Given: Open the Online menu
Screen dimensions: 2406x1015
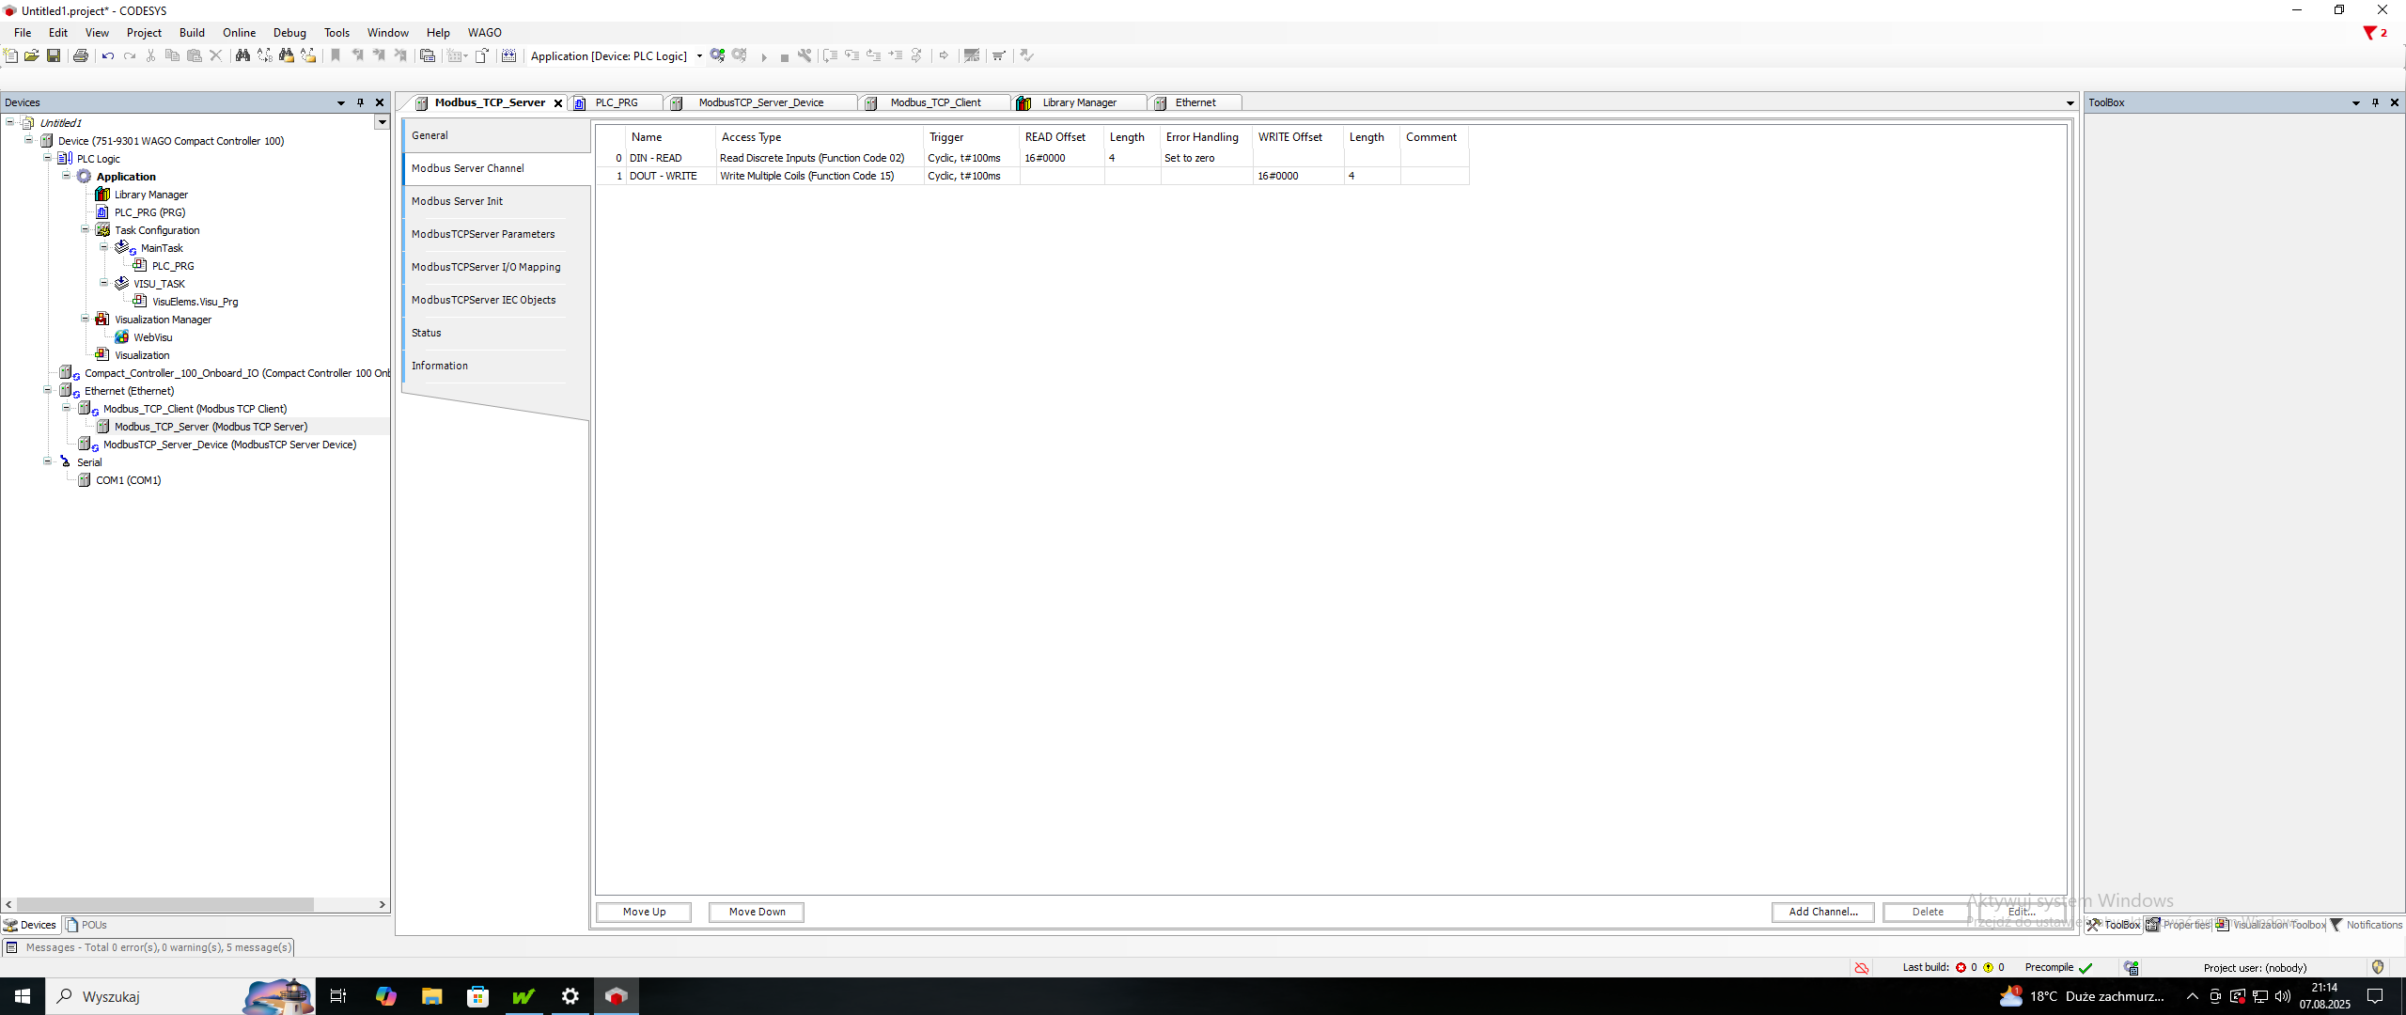Looking at the screenshot, I should pyautogui.click(x=239, y=32).
